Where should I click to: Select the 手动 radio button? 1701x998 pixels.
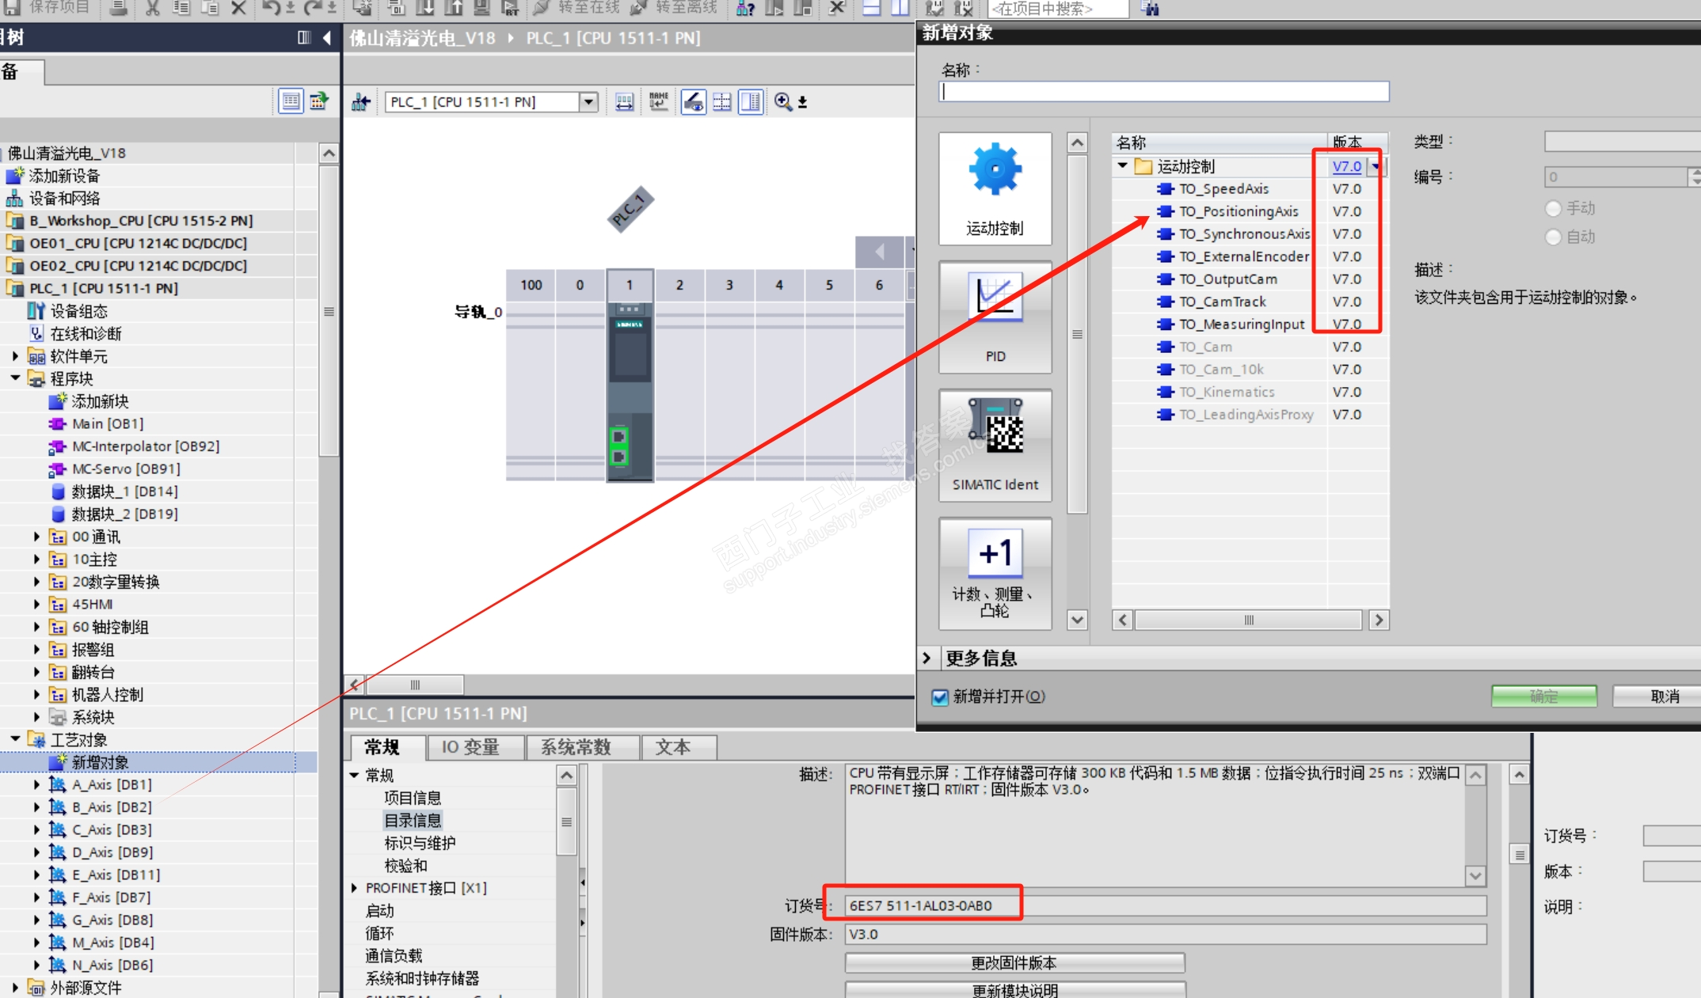(1553, 208)
